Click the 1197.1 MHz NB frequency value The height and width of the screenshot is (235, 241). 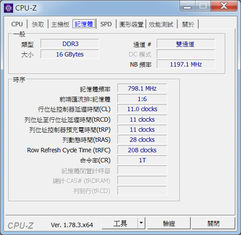186,64
